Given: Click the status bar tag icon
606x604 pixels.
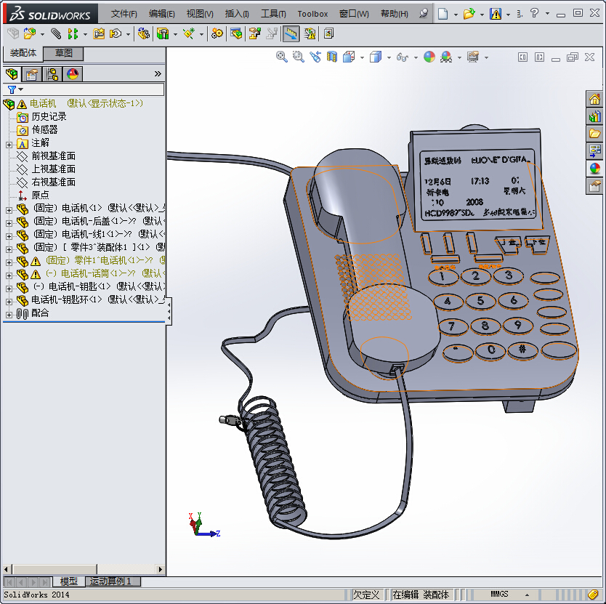Looking at the screenshot, I should pos(593,595).
